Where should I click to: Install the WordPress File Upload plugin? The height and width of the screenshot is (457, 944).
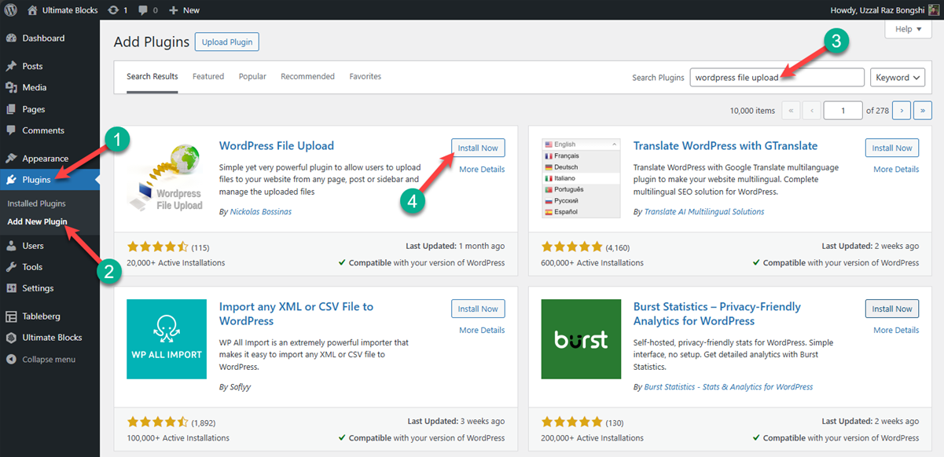[x=478, y=148]
